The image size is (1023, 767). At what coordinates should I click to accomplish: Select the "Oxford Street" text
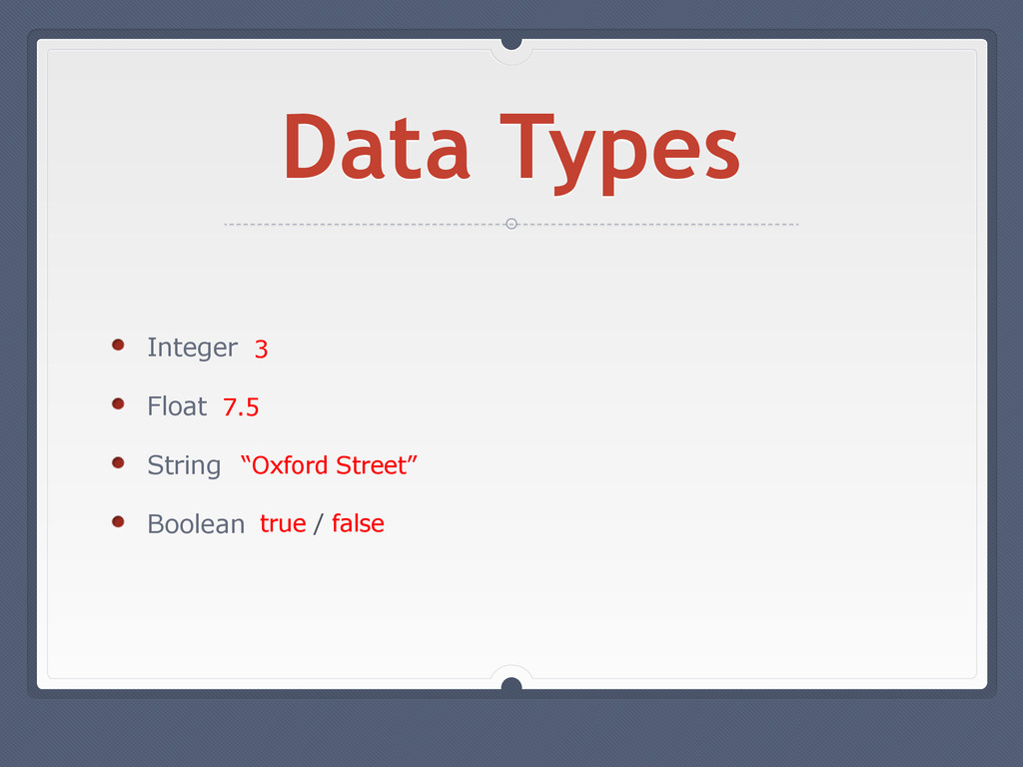coord(329,465)
